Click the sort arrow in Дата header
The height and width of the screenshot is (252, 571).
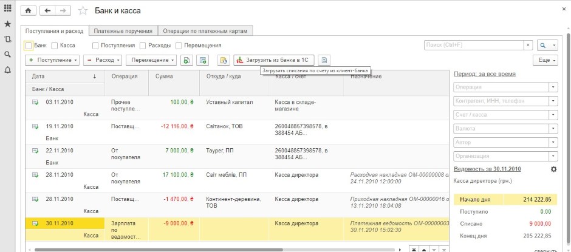(95, 77)
